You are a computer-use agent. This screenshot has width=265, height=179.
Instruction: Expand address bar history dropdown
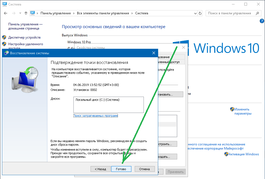pos(195,13)
